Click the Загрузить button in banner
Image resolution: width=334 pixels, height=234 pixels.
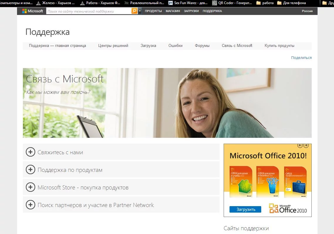click(x=246, y=209)
